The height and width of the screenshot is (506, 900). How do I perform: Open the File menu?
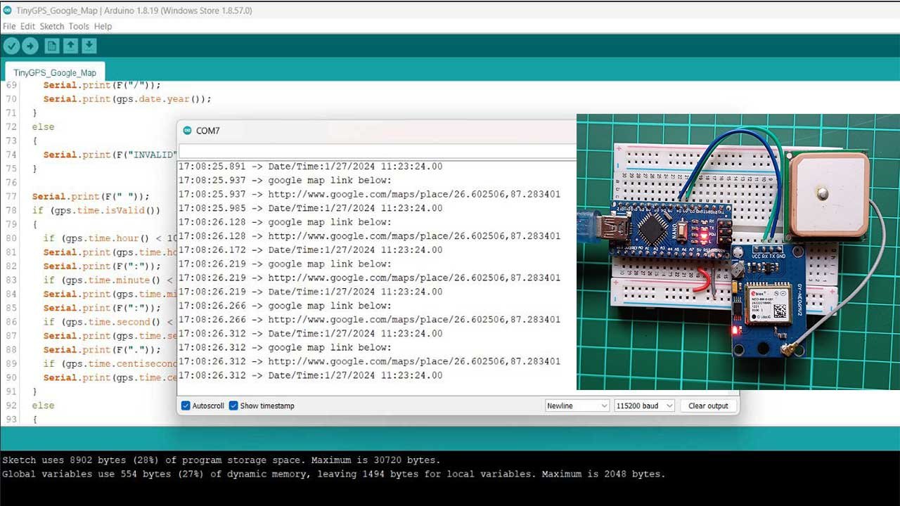pyautogui.click(x=9, y=26)
